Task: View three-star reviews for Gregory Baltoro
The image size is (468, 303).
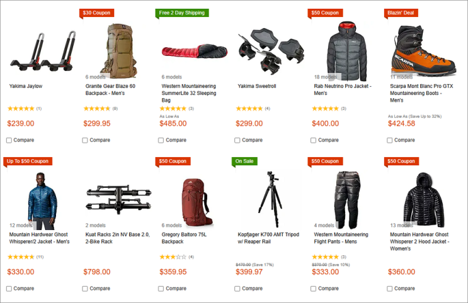Action: point(173,257)
